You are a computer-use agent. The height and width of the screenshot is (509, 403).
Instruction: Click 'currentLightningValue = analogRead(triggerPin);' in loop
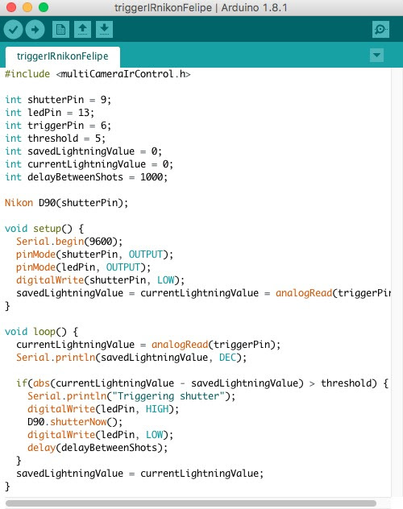[x=148, y=345]
